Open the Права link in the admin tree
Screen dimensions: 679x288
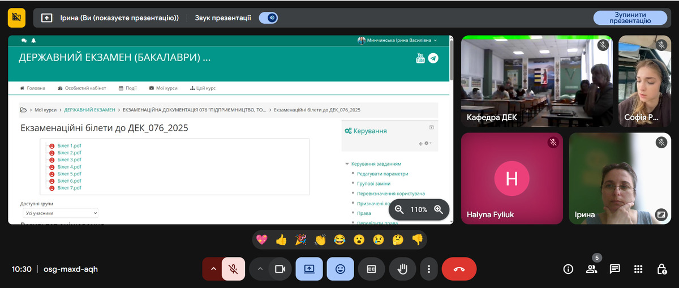point(364,213)
